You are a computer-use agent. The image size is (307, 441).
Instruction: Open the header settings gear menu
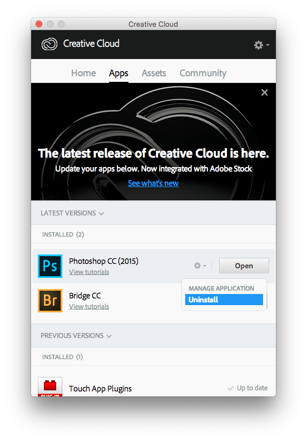click(x=261, y=45)
